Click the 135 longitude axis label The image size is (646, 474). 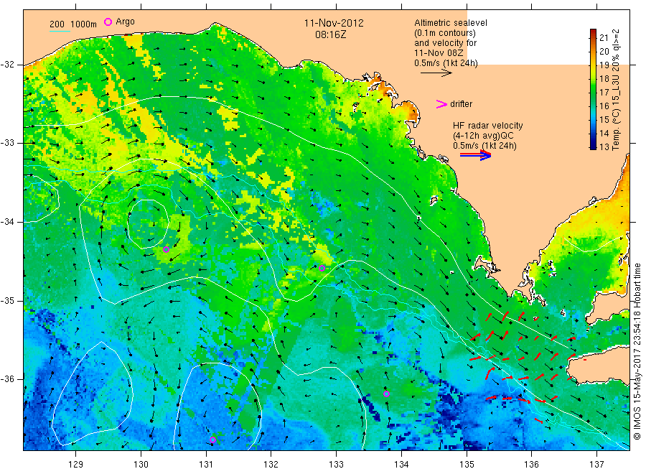pyautogui.click(x=467, y=465)
